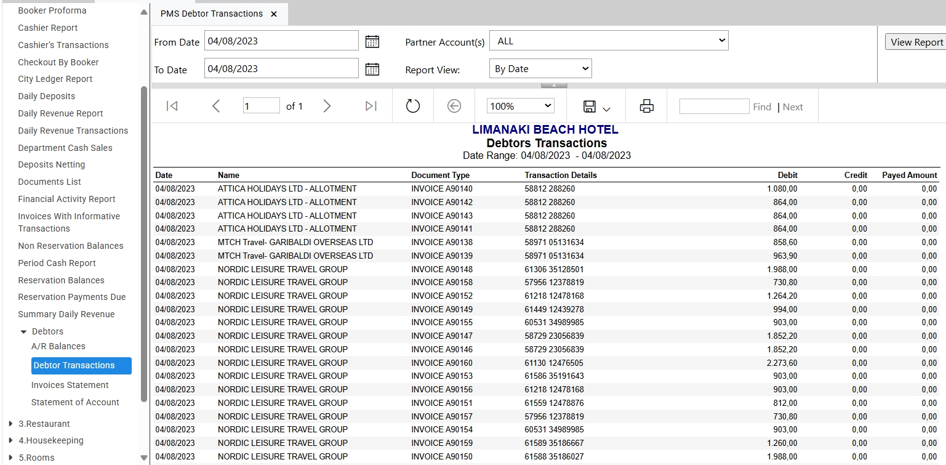Collapse the Debtors tree node

(24, 332)
